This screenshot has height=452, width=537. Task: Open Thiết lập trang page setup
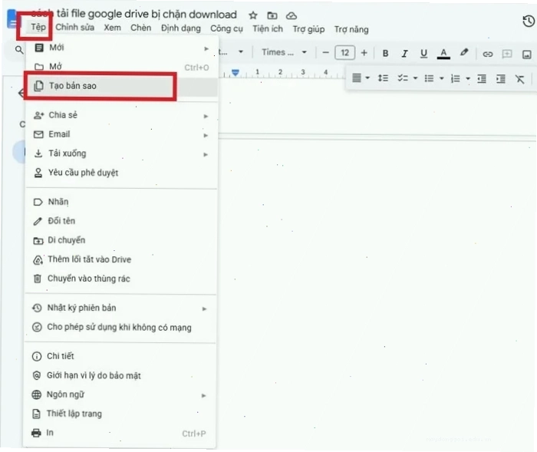pos(120,414)
